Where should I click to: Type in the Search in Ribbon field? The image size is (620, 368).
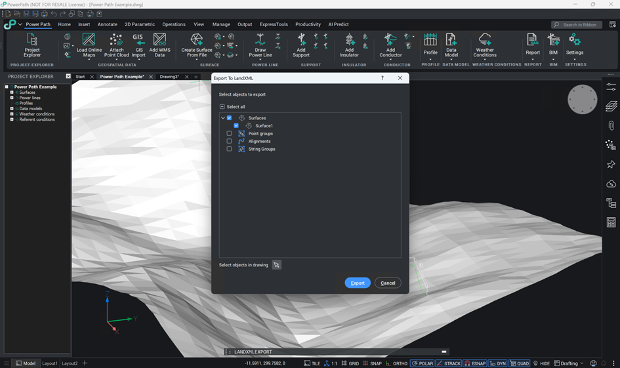579,25
